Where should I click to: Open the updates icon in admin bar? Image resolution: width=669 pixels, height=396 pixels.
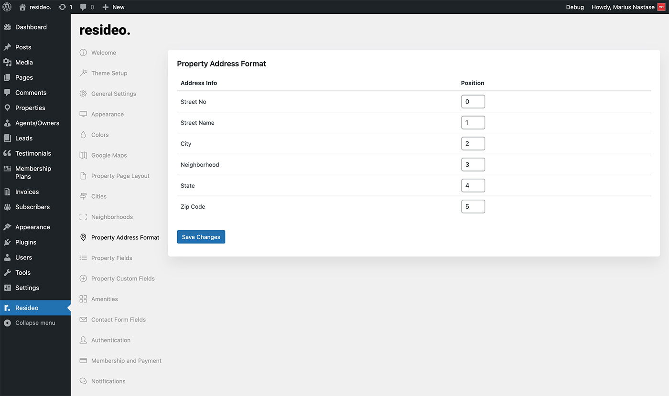tap(62, 7)
